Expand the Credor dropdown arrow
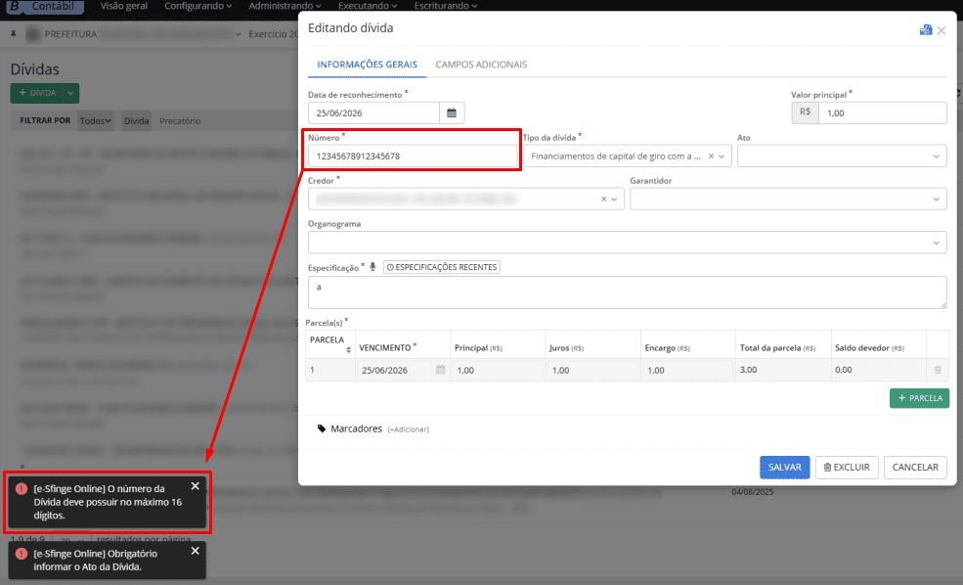Image resolution: width=963 pixels, height=585 pixels. click(614, 200)
